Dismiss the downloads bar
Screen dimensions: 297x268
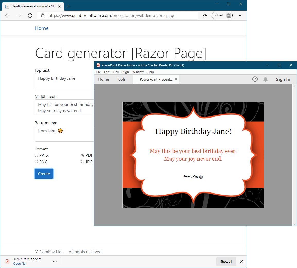click(x=241, y=262)
